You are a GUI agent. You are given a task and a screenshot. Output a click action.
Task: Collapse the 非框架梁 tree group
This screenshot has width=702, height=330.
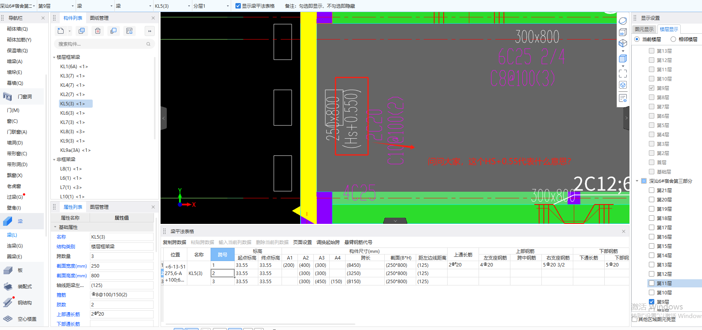pos(54,160)
